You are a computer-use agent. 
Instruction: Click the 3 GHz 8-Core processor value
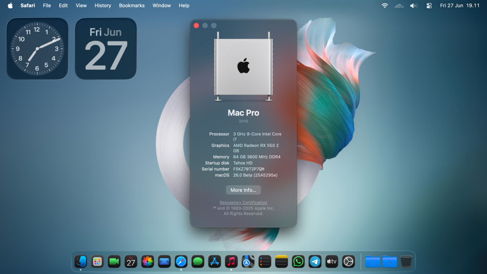(257, 137)
